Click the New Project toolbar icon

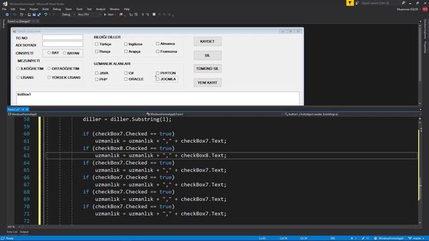pos(22,15)
